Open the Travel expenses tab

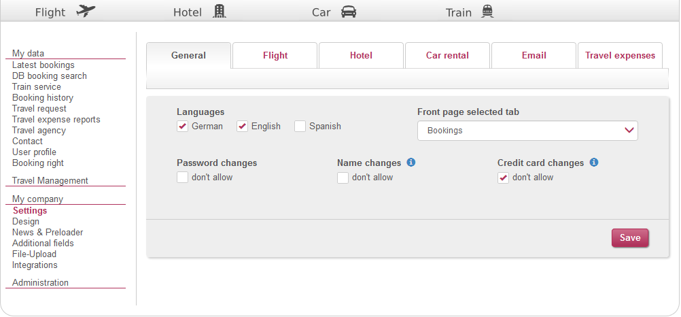[x=620, y=56]
